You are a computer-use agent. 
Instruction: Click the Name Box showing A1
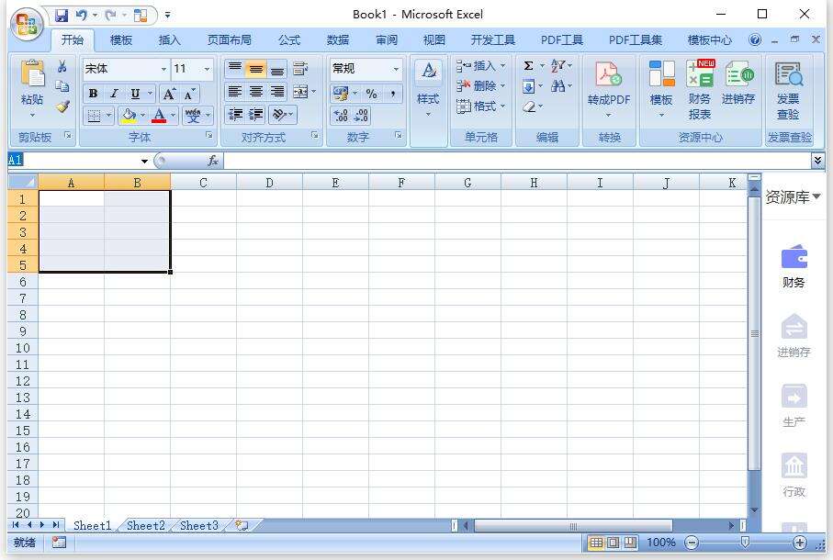pyautogui.click(x=73, y=161)
